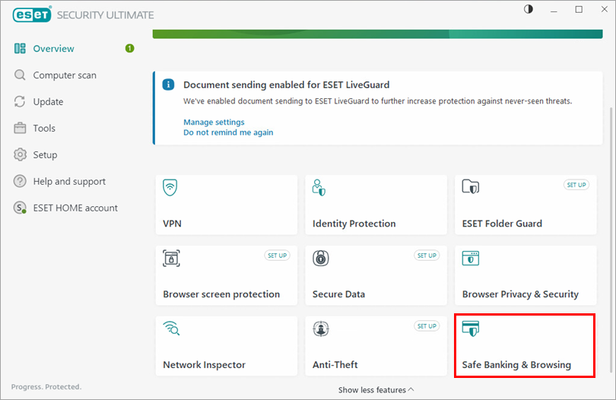Click the Computer scan magnifier icon

[x=20, y=75]
